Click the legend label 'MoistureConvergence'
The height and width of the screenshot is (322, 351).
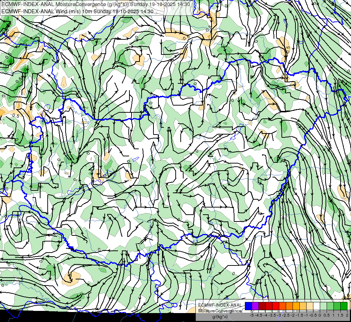(220, 311)
